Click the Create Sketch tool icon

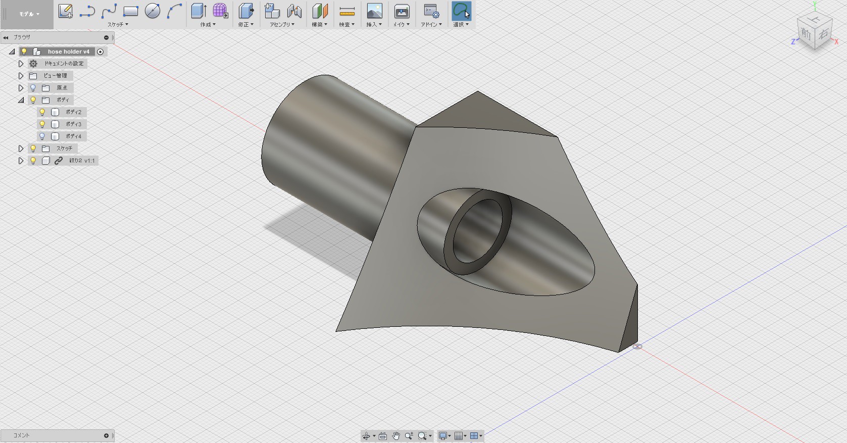coord(66,11)
